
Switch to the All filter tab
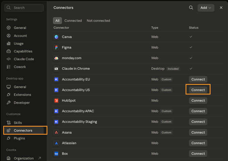[x=57, y=20]
